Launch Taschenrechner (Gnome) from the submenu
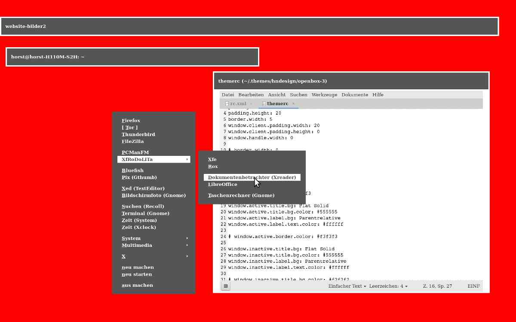The width and height of the screenshot is (516, 322). click(x=241, y=195)
